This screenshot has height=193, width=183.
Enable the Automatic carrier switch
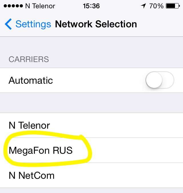pos(160,80)
